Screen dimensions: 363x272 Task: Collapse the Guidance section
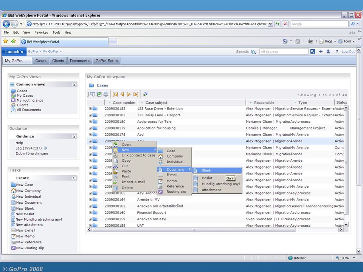tap(74, 137)
